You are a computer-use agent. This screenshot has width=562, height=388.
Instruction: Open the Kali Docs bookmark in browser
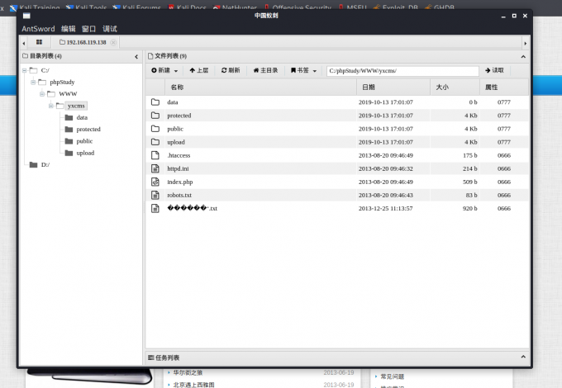coord(187,7)
